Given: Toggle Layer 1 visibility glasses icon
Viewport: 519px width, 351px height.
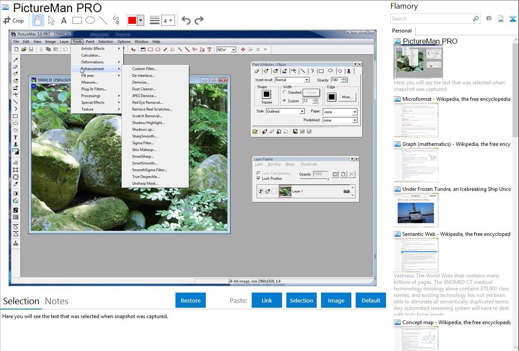Looking at the screenshot, I should coord(347,191).
